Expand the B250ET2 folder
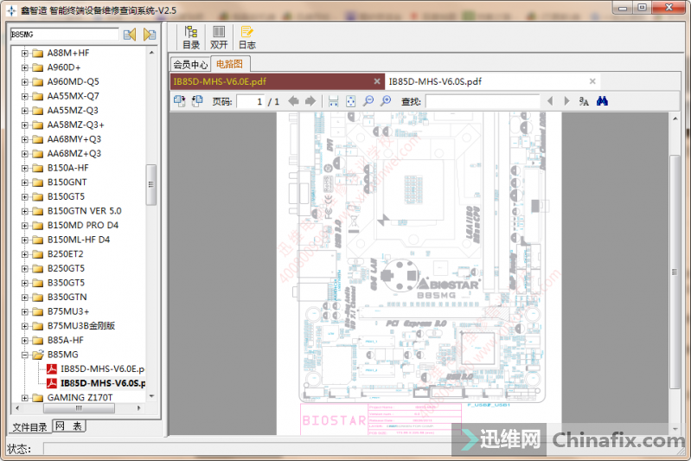The width and height of the screenshot is (691, 461). pos(25,254)
